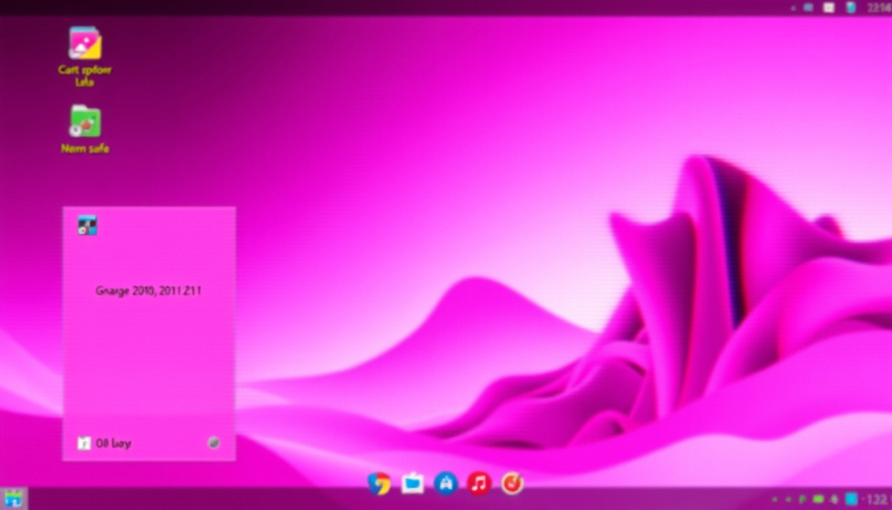
Task: Launch the red music app in the dock
Action: [x=479, y=483]
